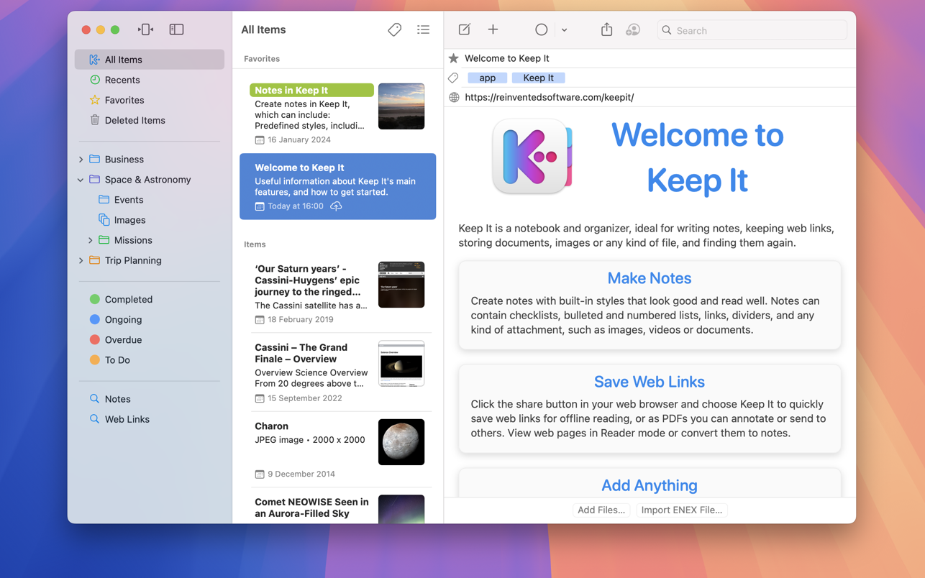Select the orange To Do label
This screenshot has width=925, height=578.
coord(150,359)
